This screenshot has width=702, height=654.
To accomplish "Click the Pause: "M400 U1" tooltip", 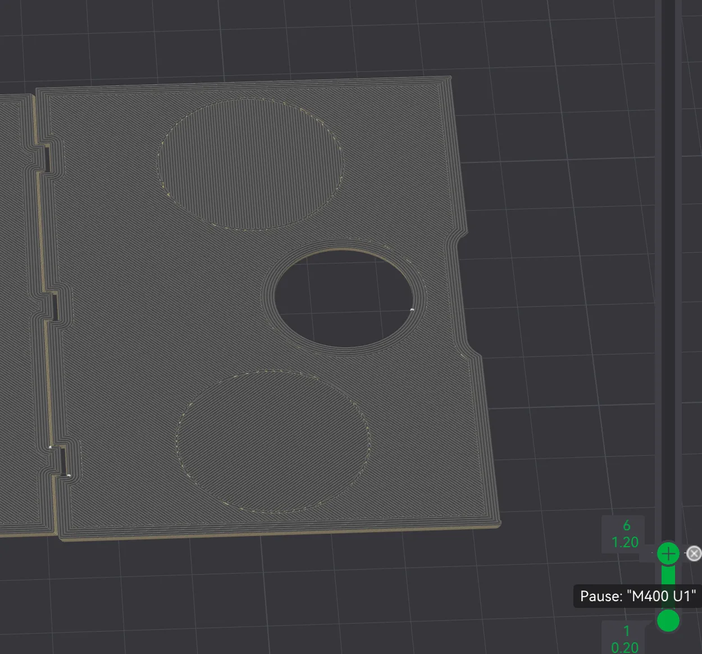I will click(x=637, y=596).
